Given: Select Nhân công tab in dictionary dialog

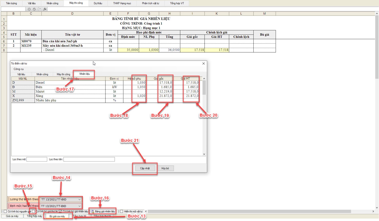Looking at the screenshot, I should point(42,74).
